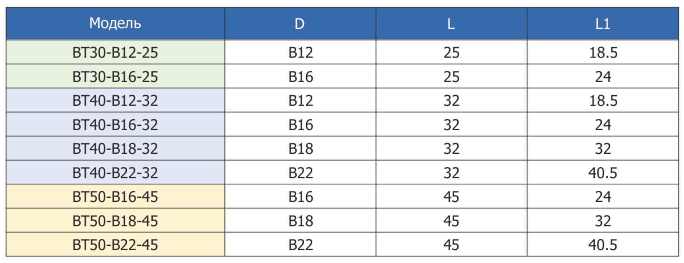Select the D value in BT40-B18-32 row
Screen dimensions: 684x263
click(x=300, y=149)
